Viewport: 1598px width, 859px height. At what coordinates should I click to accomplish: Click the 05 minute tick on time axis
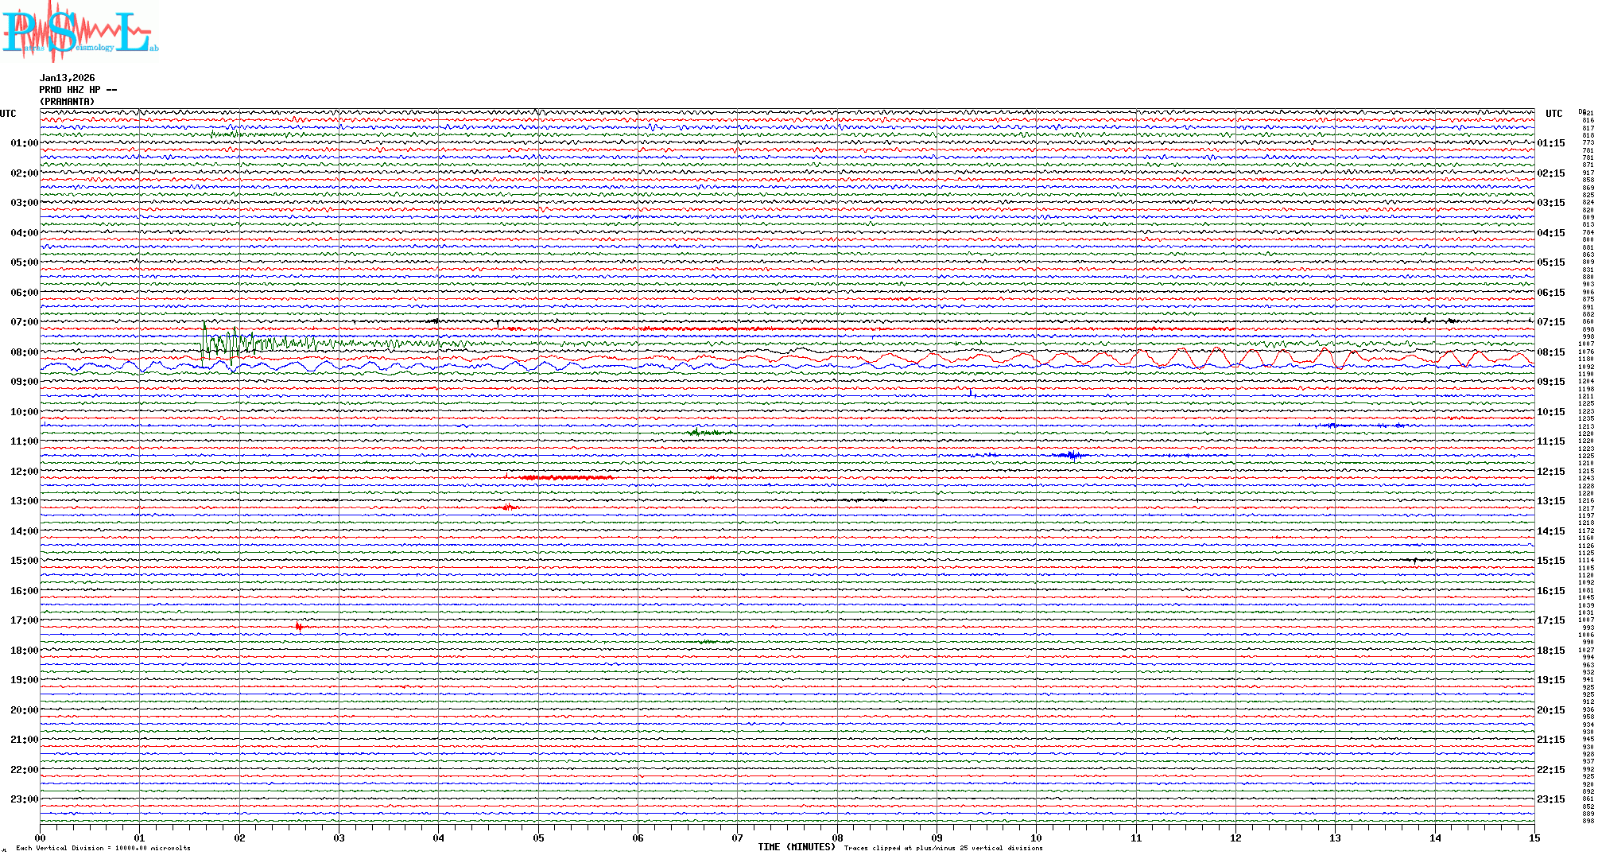point(538,838)
